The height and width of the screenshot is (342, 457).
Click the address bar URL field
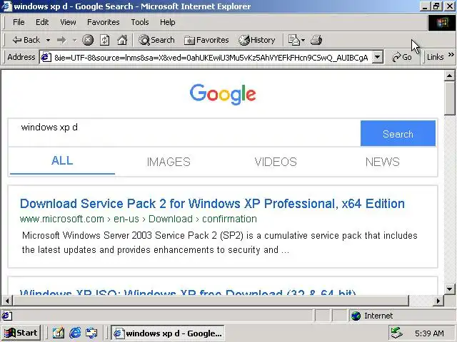coord(211,58)
